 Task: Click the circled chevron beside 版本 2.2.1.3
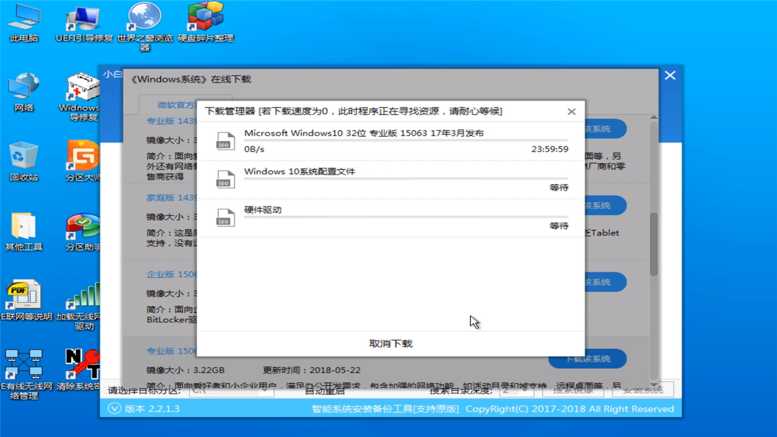(115, 409)
